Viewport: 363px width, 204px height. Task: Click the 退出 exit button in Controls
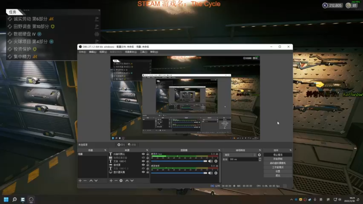coord(278,175)
